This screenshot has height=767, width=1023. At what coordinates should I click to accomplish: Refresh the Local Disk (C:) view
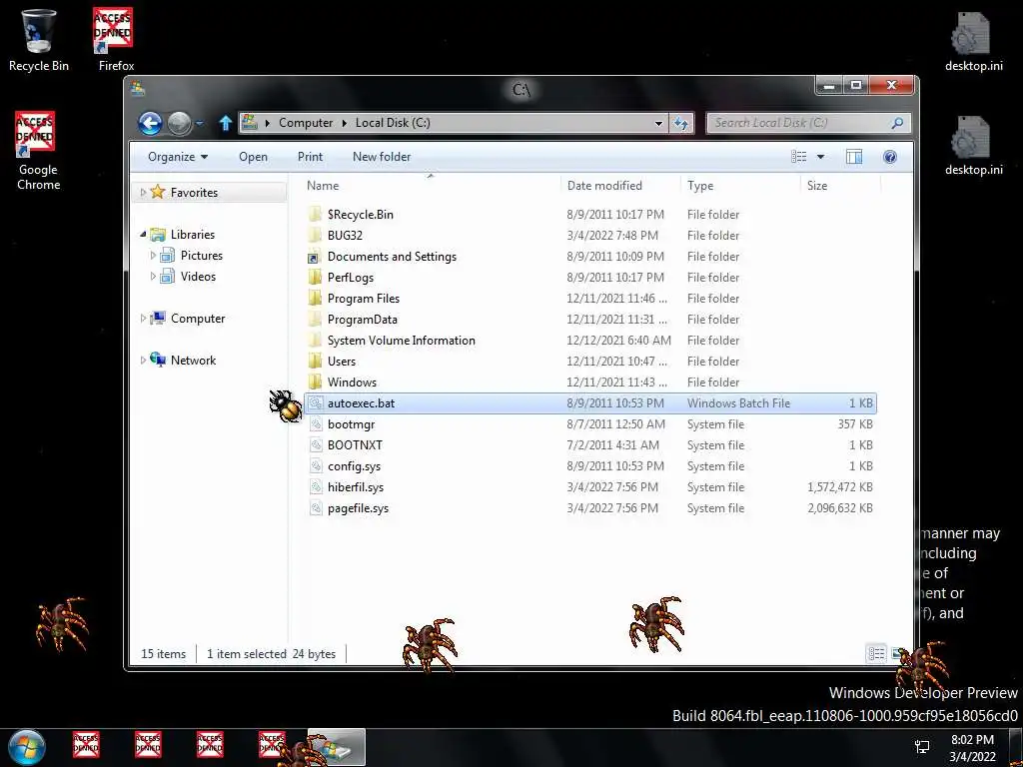click(681, 123)
